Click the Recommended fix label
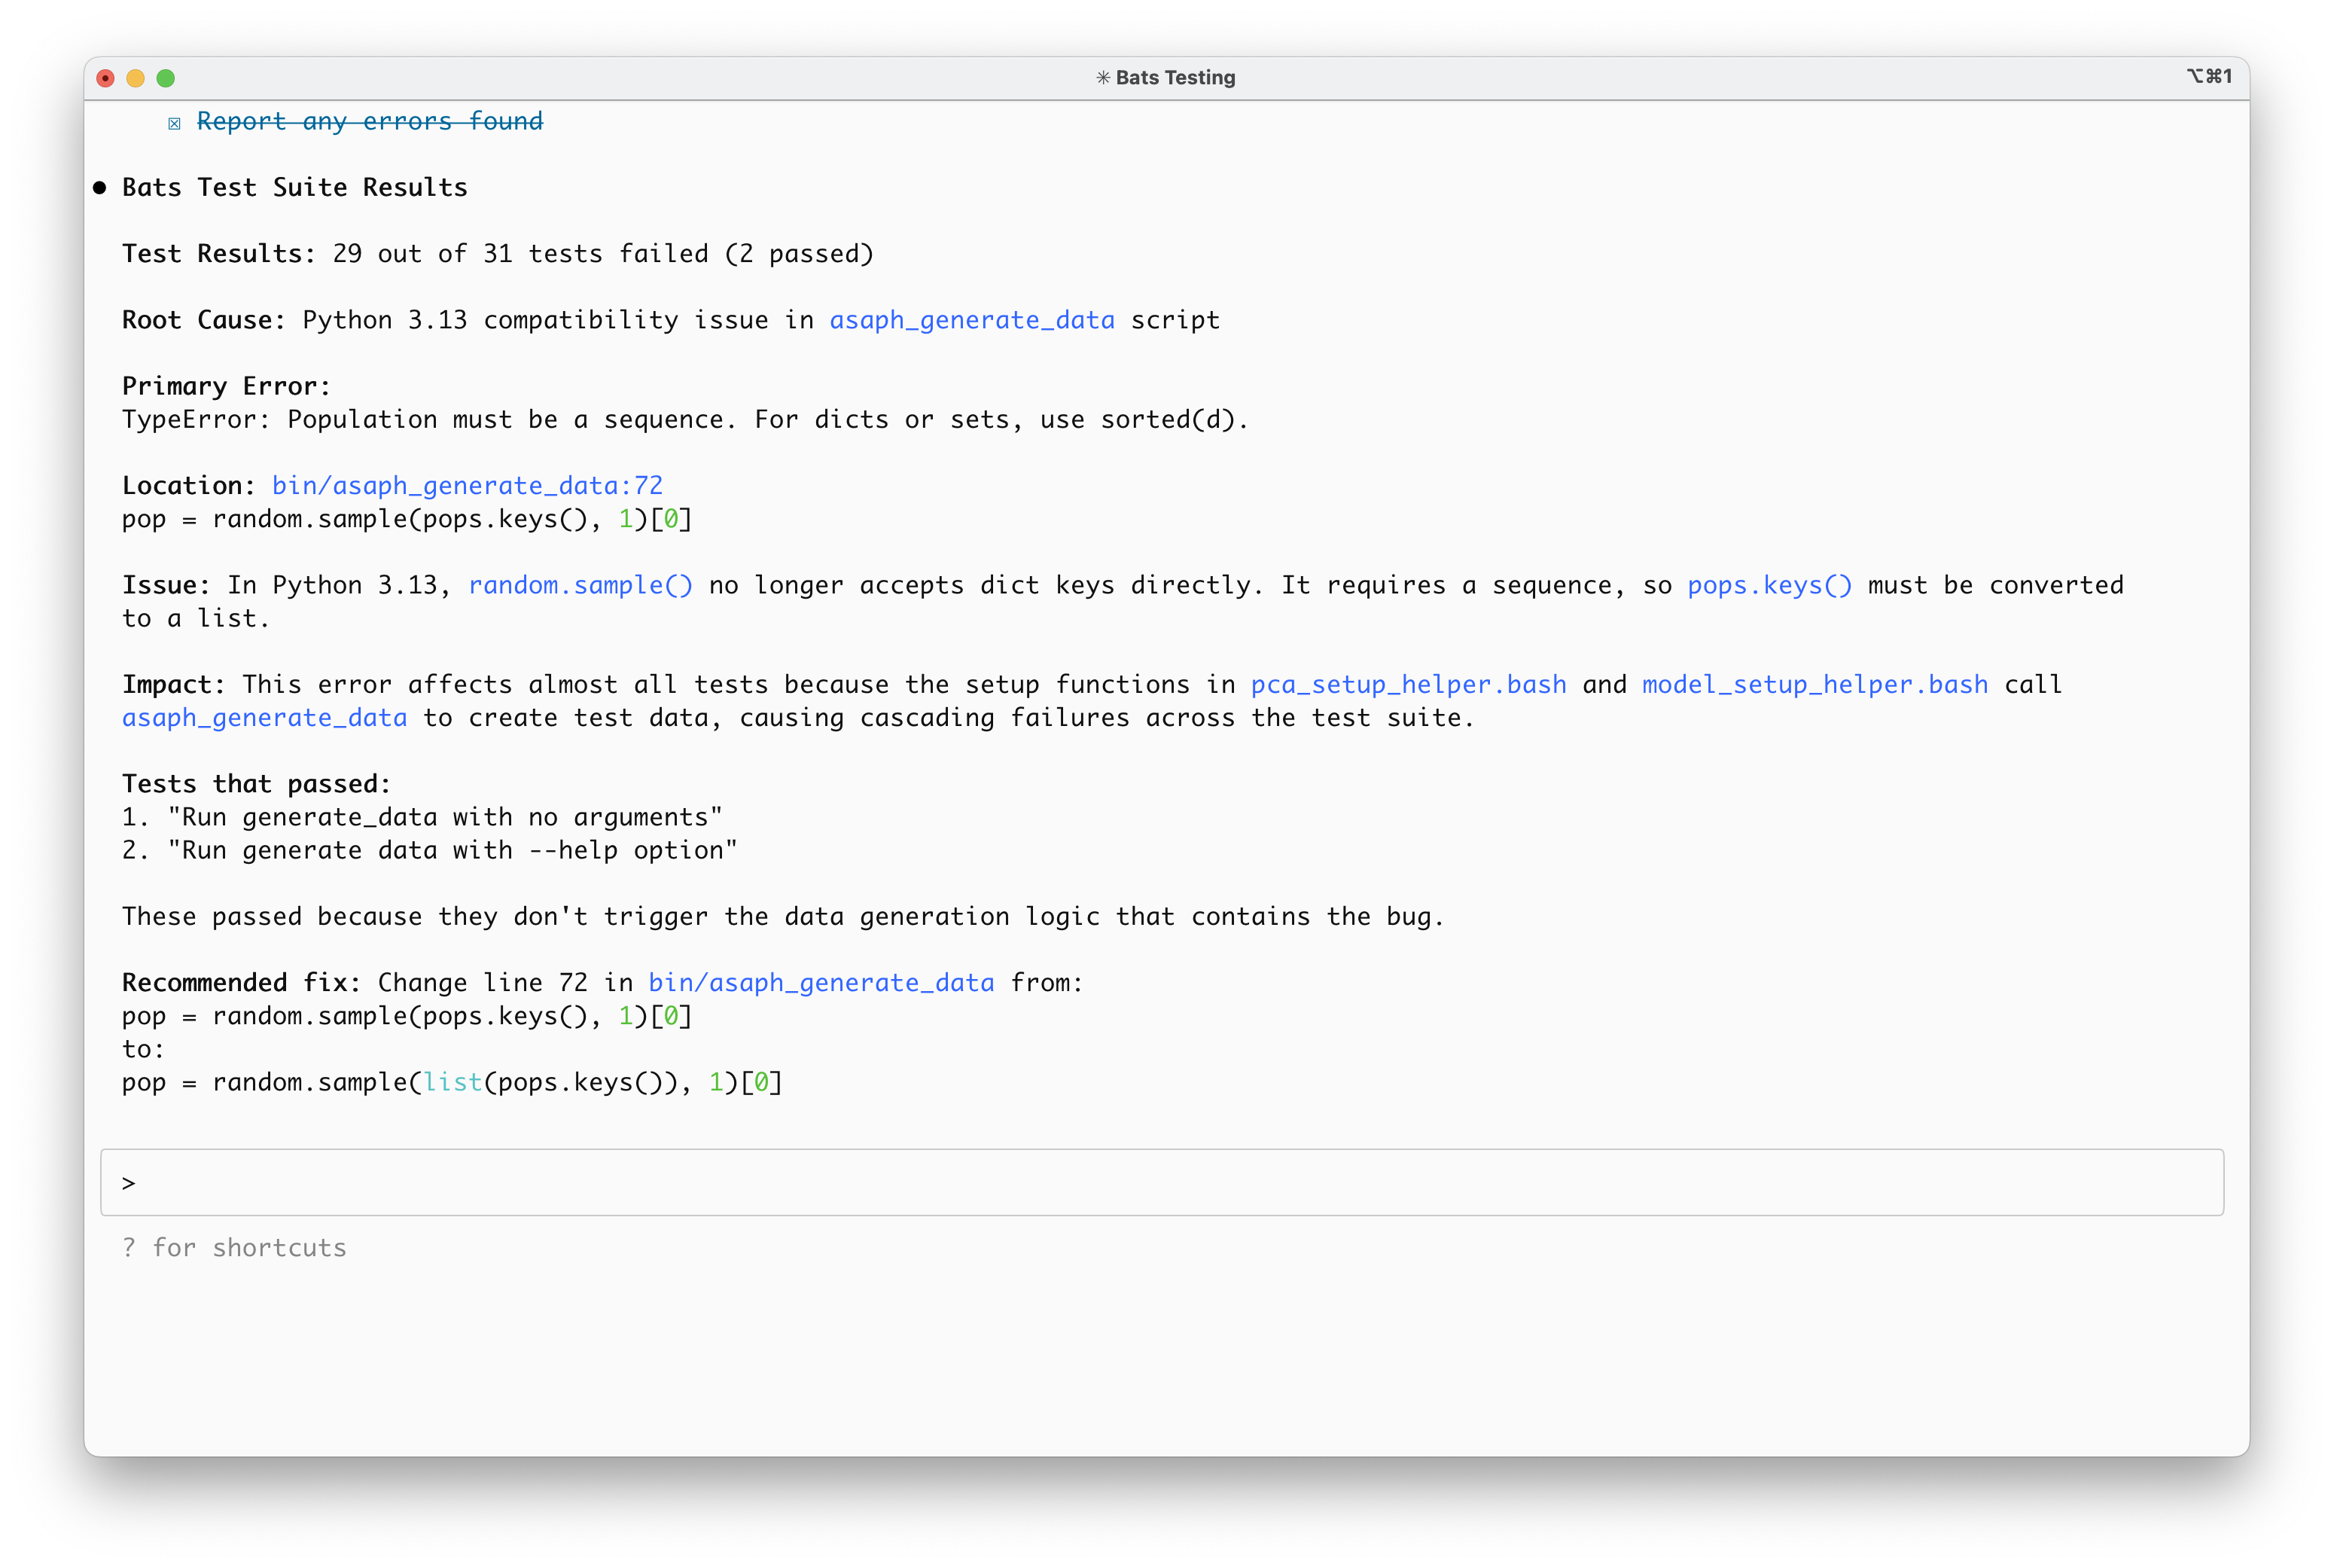 [242, 982]
